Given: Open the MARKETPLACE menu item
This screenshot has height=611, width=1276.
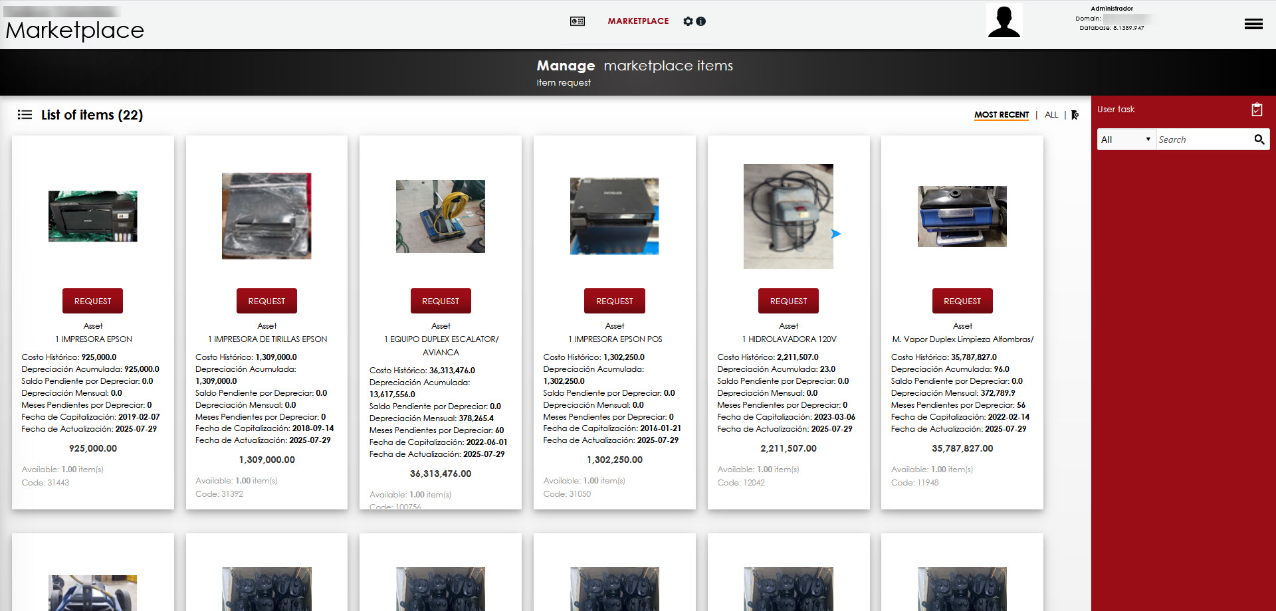Looking at the screenshot, I should [x=638, y=21].
